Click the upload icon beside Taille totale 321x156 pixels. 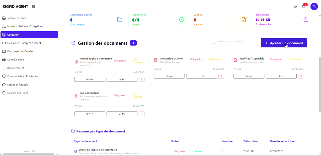(306, 19)
